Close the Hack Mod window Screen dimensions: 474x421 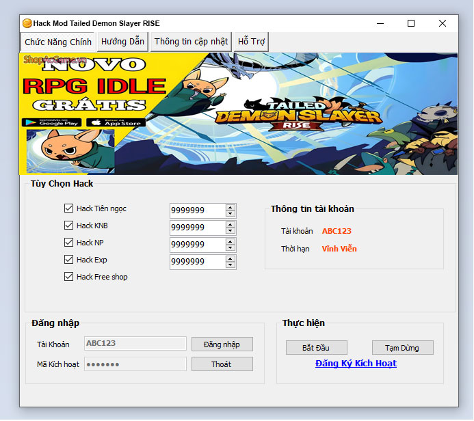pyautogui.click(x=443, y=23)
